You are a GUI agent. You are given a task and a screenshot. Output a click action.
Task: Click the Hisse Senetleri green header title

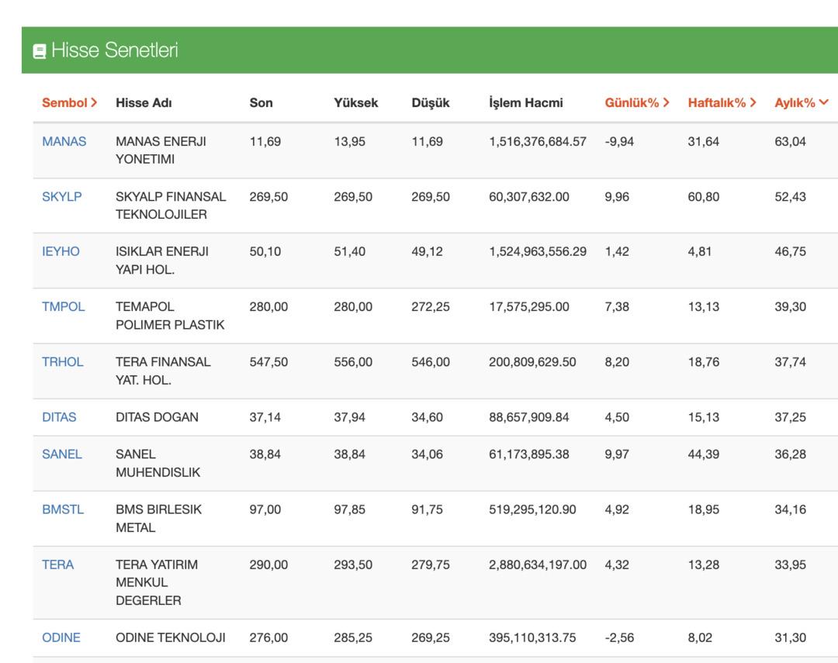point(114,50)
